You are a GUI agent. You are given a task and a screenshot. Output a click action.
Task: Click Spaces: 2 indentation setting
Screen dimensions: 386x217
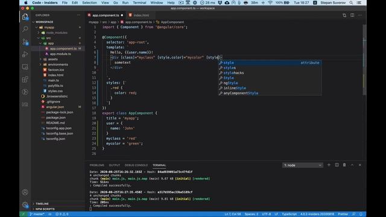[x=252, y=215]
